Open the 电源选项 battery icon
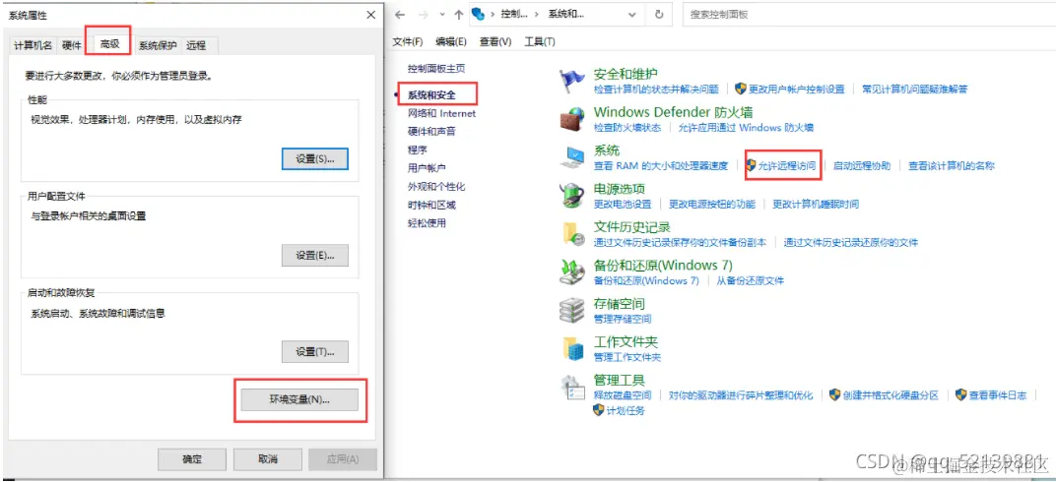The image size is (1056, 482). [x=573, y=196]
